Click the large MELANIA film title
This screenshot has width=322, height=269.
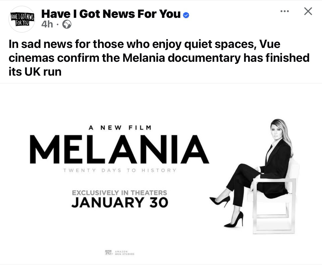tap(119, 149)
